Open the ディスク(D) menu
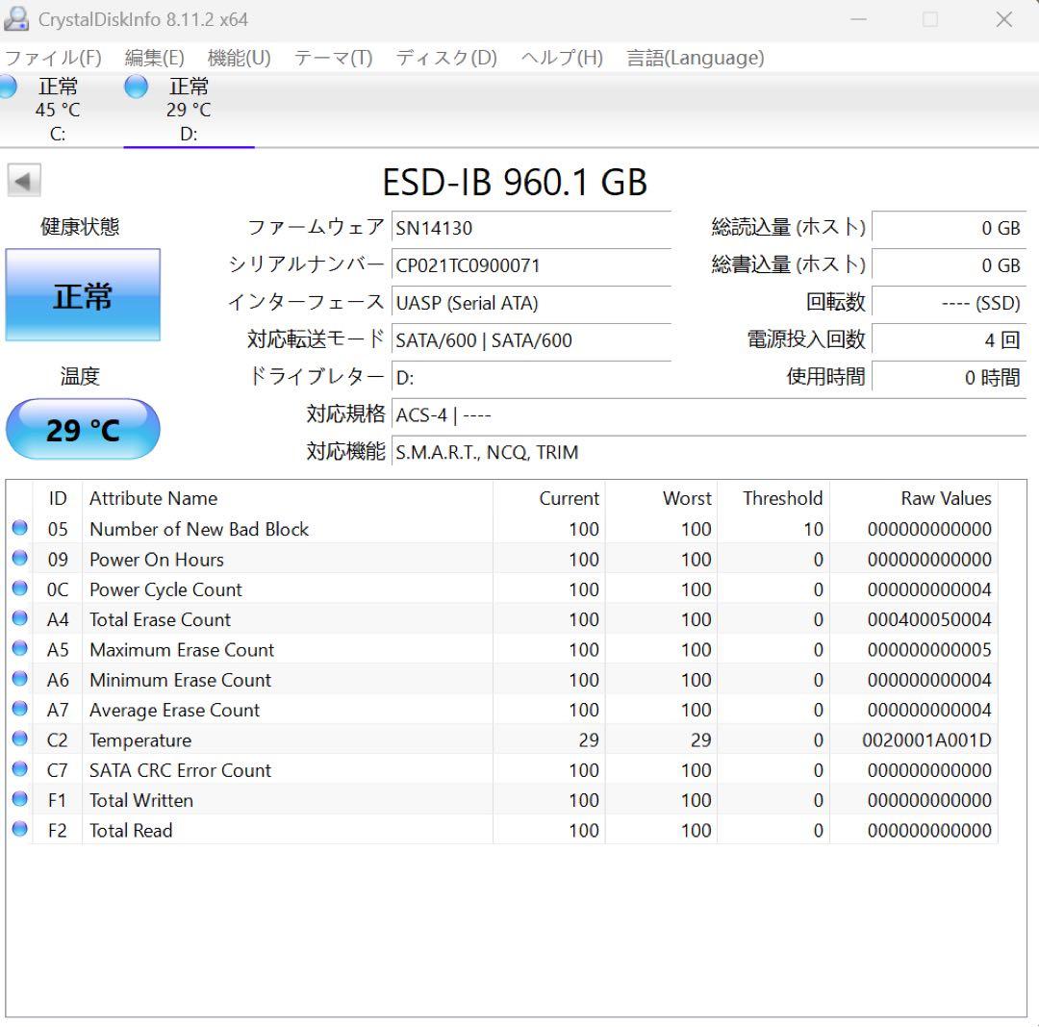Viewport: 1039px width, 1027px height. pos(443,58)
